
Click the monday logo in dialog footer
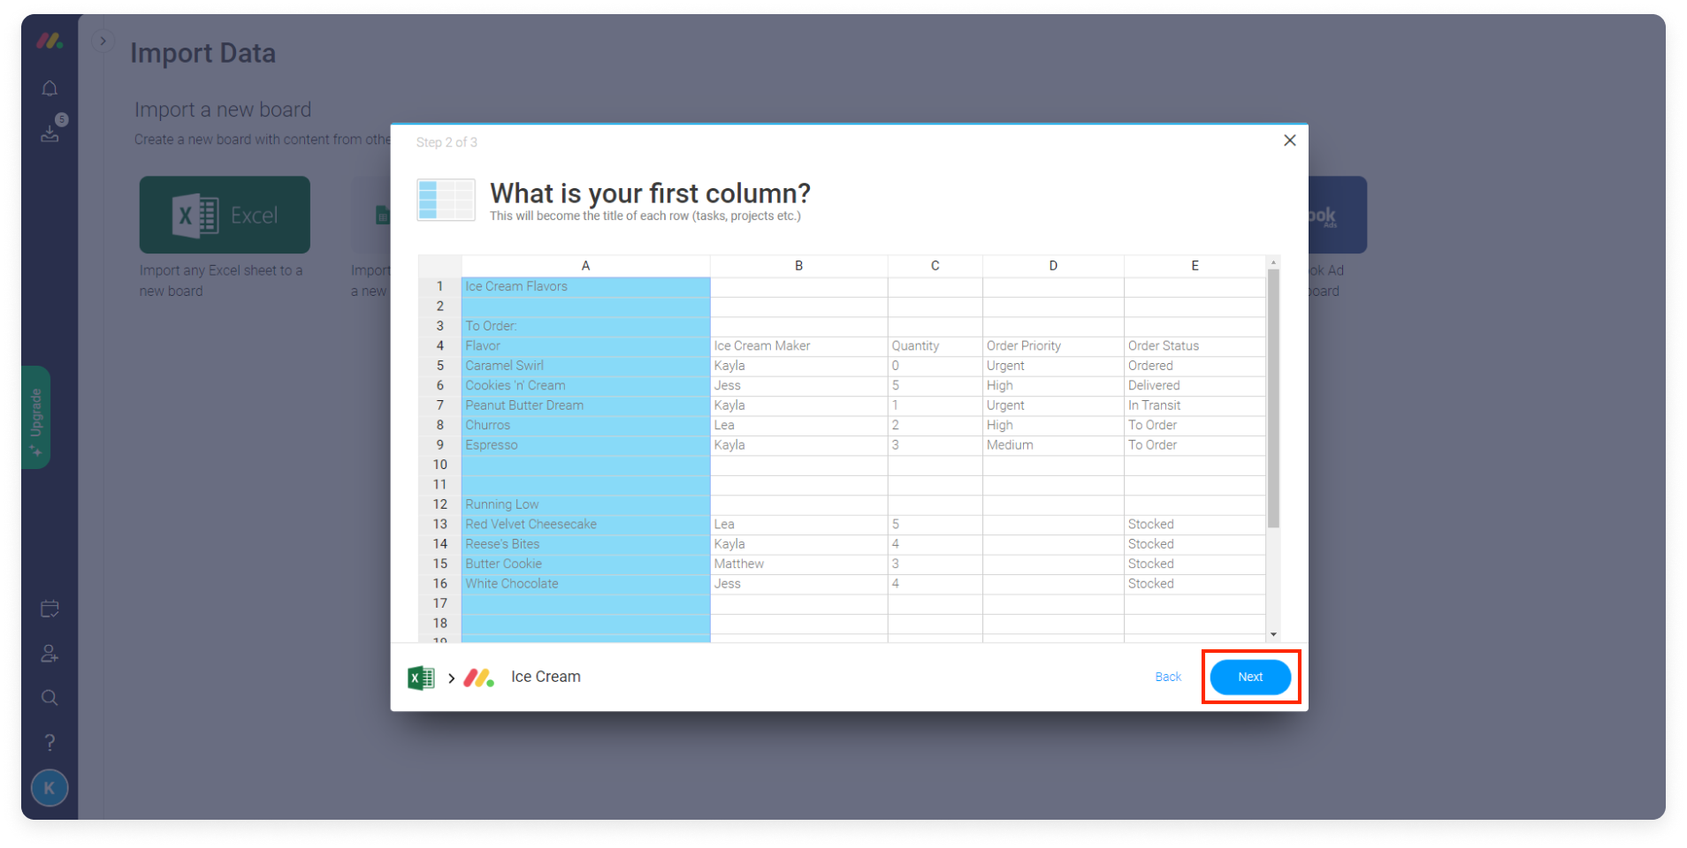pos(478,678)
